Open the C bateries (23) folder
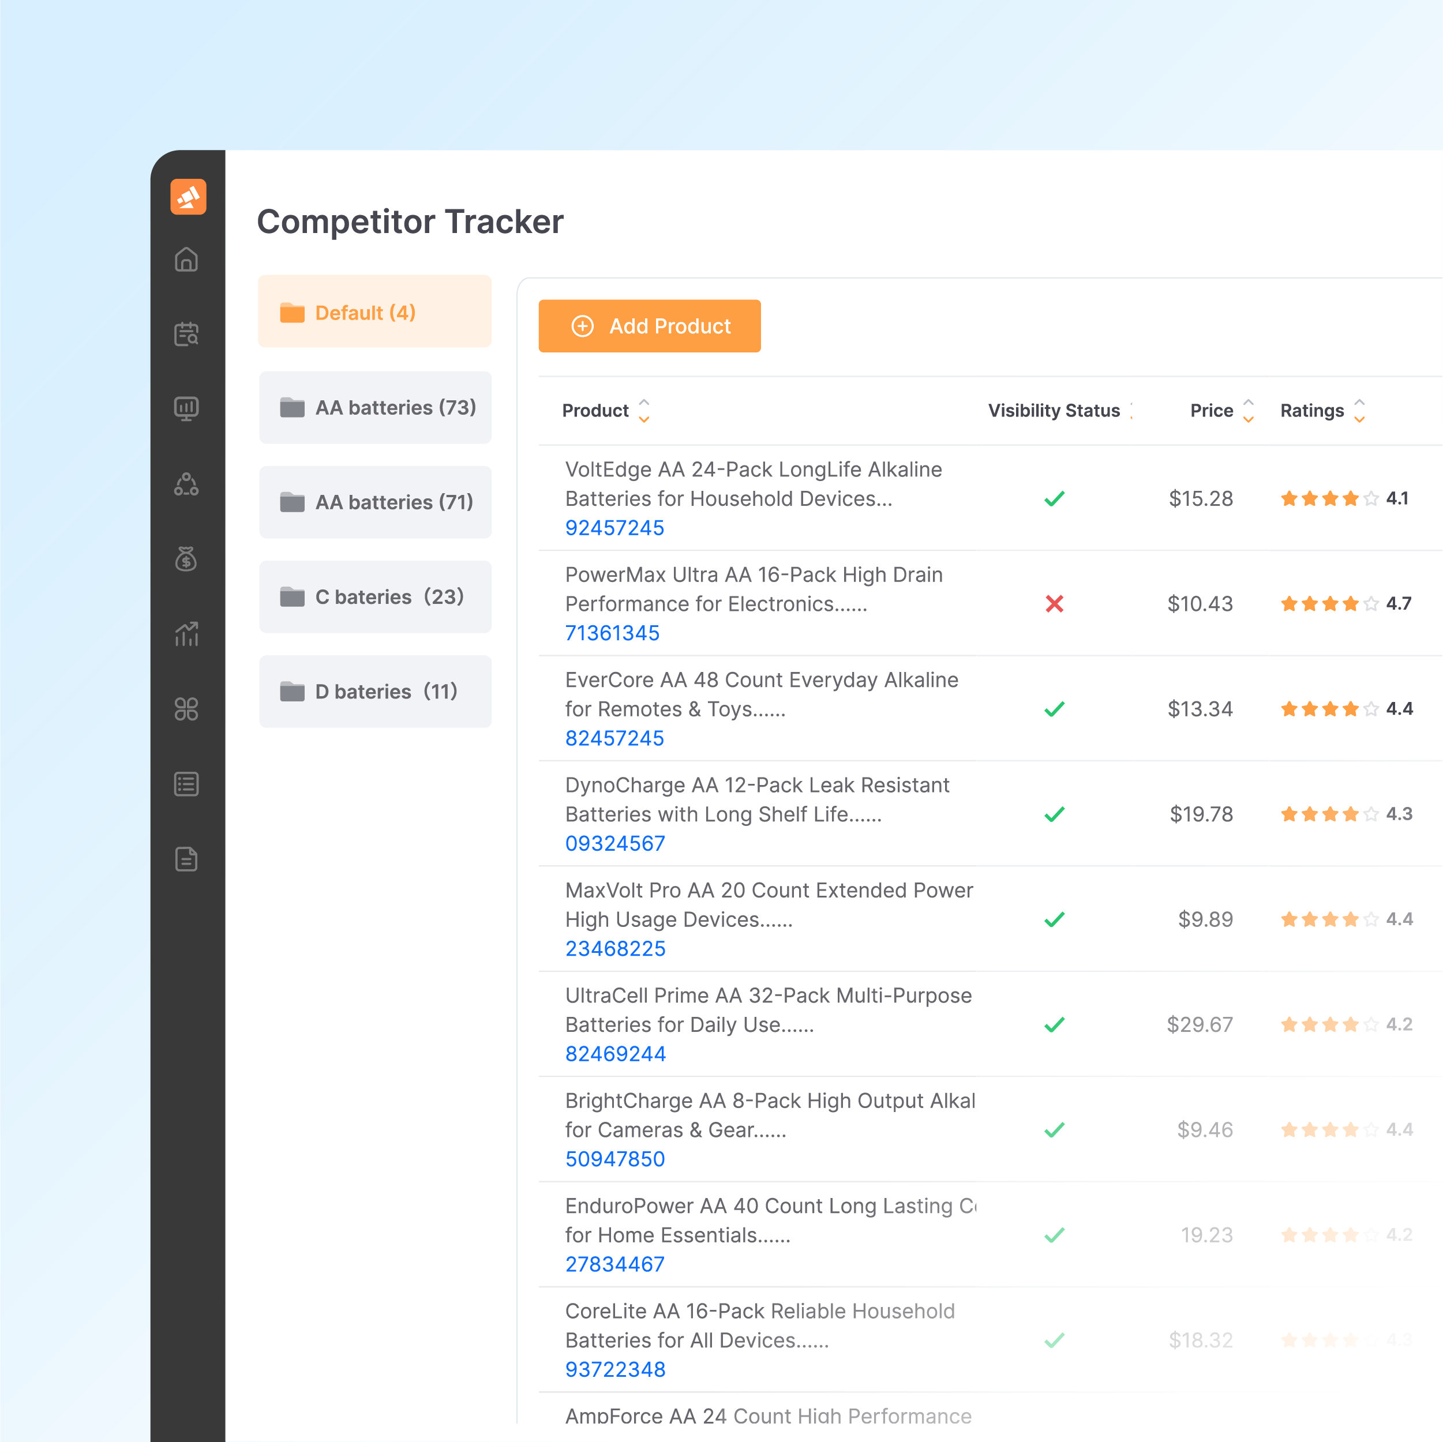Viewport: 1443px width, 1442px height. click(375, 596)
